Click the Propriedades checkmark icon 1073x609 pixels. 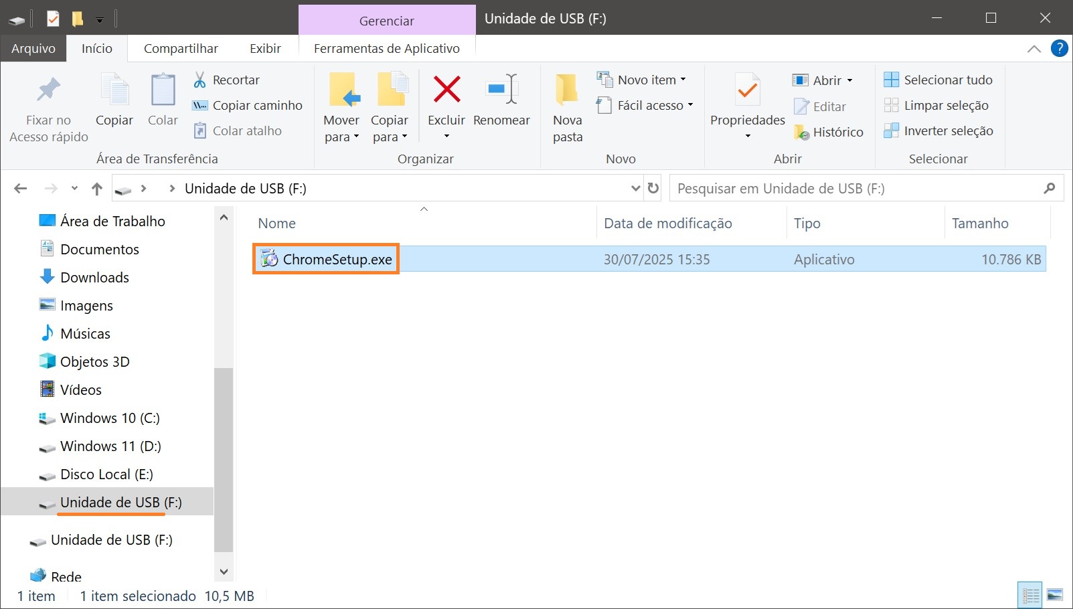point(748,90)
